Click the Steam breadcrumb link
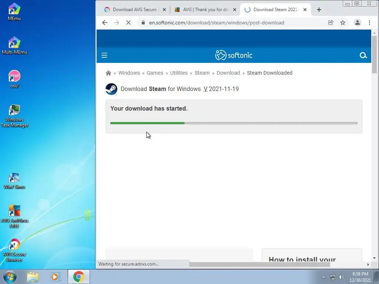The height and width of the screenshot is (284, 379). click(202, 73)
